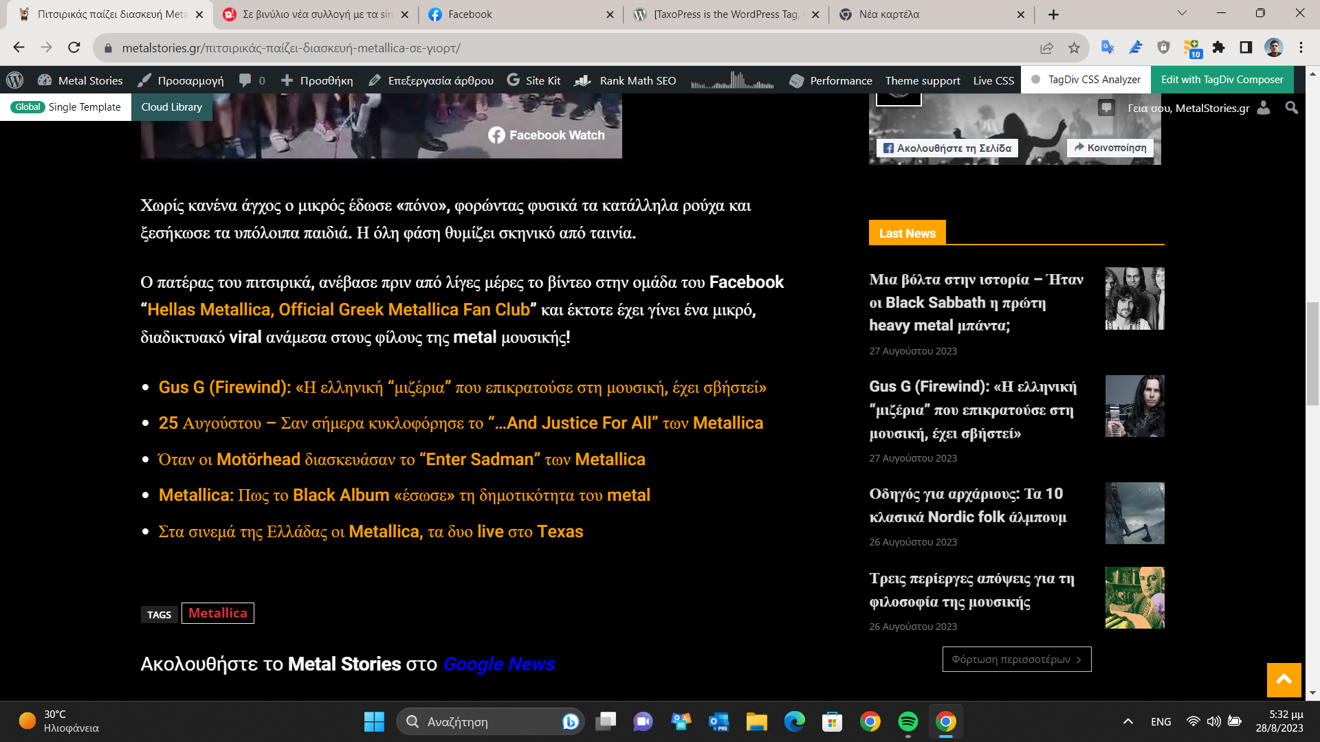Open the Black Album popularity article link
This screenshot has width=1320, height=742.
(x=404, y=495)
